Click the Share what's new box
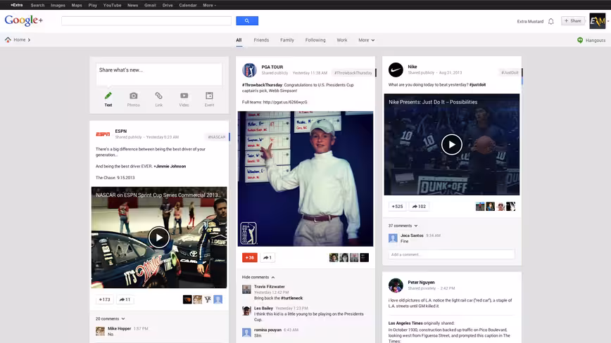 click(x=159, y=75)
